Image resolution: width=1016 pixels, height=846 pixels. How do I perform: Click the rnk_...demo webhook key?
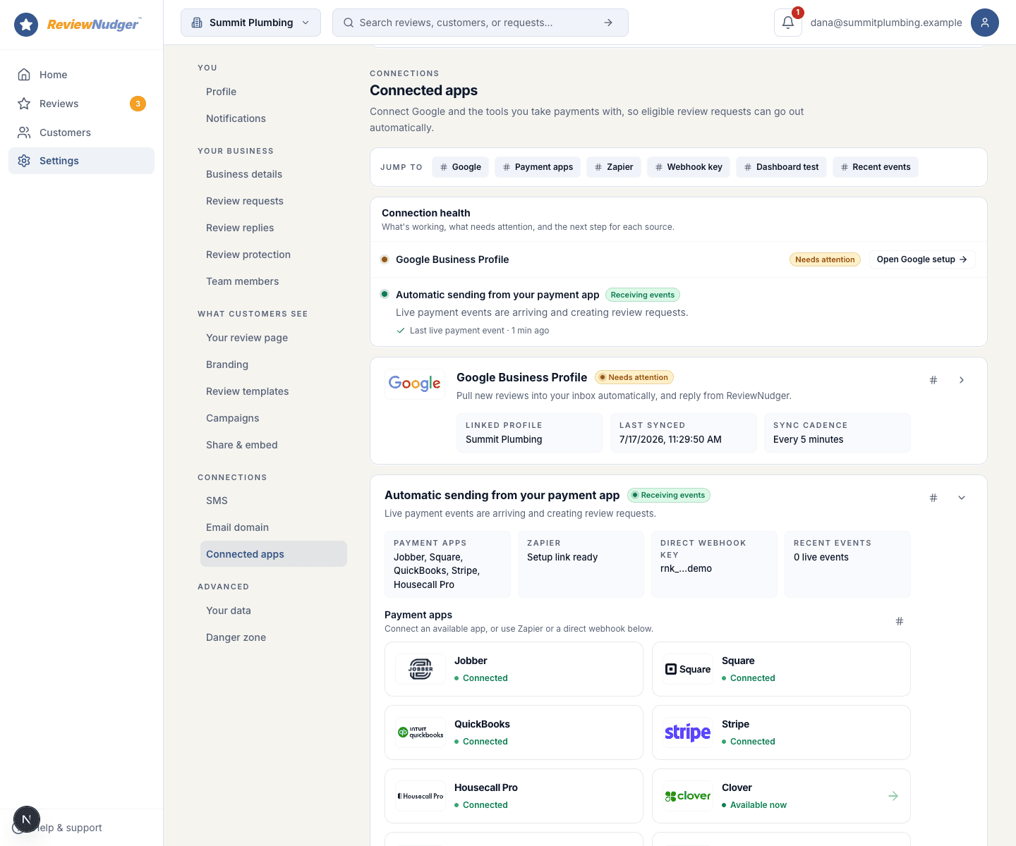click(x=686, y=568)
